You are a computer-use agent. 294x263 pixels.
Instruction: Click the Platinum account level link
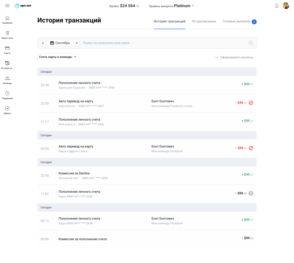(184, 6)
